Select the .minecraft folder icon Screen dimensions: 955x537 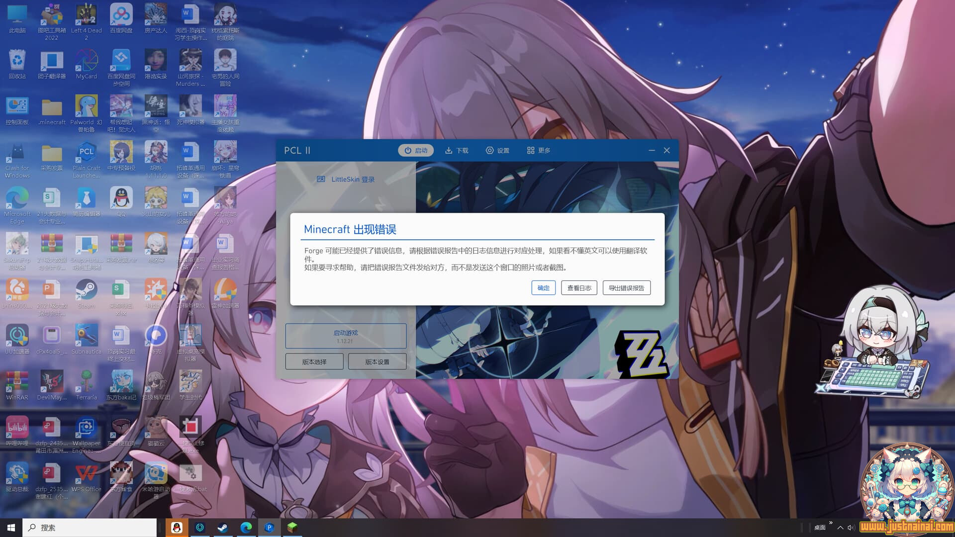pyautogui.click(x=52, y=111)
